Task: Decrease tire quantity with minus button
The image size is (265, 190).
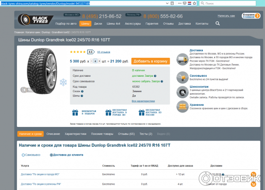Action: (92, 61)
